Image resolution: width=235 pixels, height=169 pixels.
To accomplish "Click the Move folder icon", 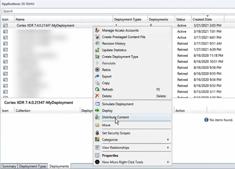I will (x=97, y=125).
